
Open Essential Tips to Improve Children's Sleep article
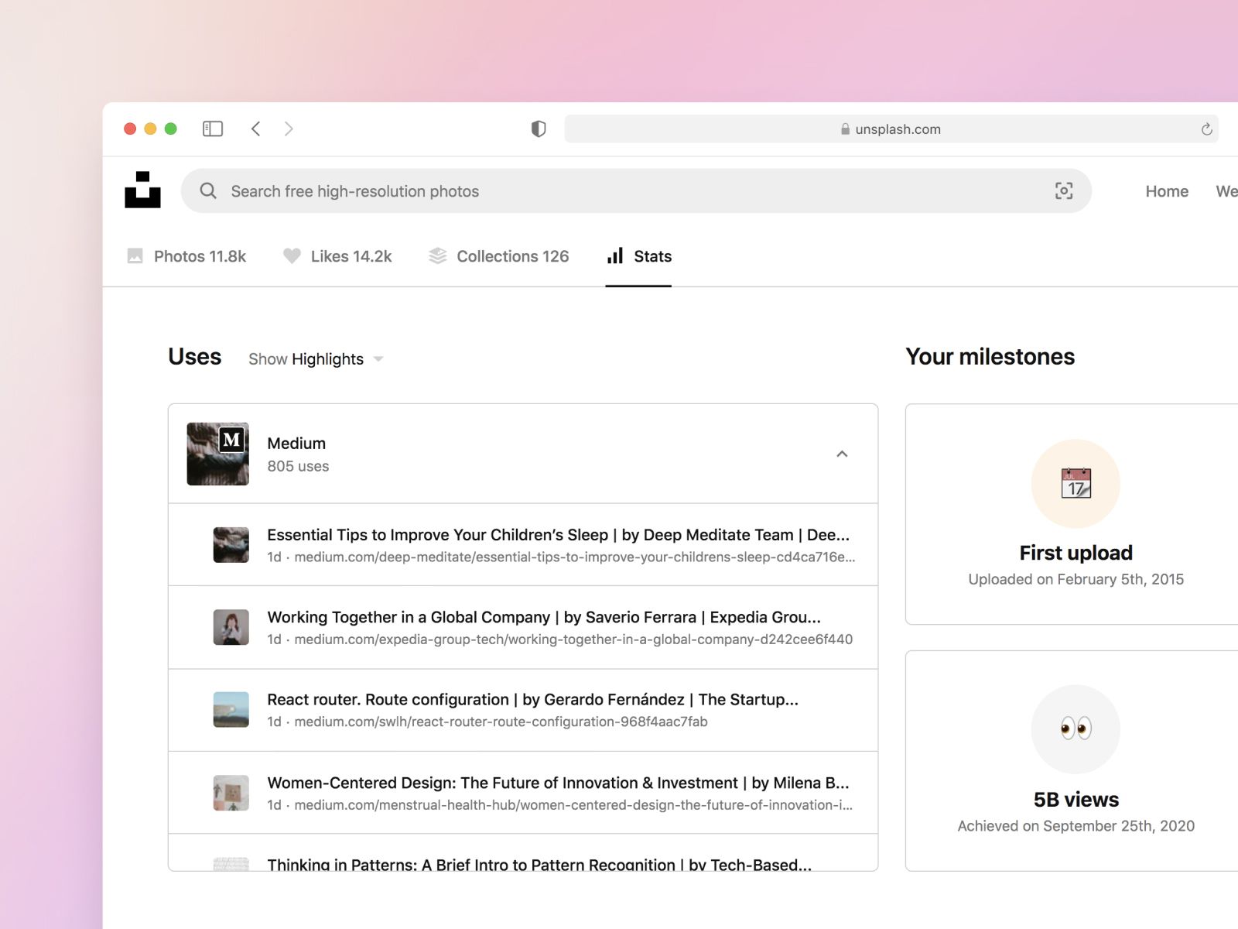[x=558, y=535]
